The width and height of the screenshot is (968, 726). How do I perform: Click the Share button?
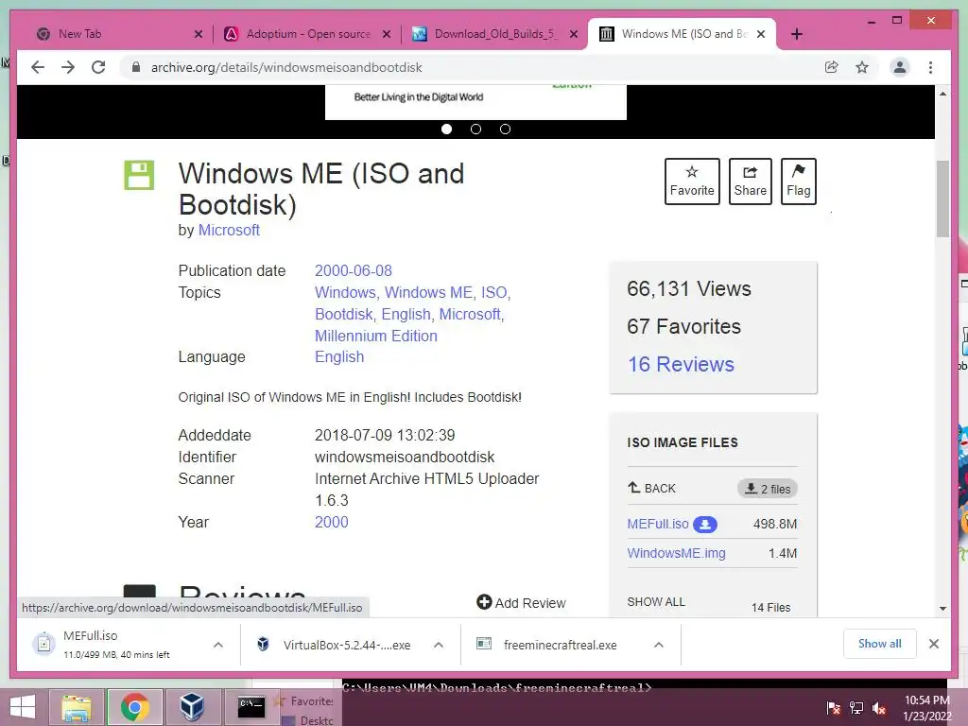(750, 181)
